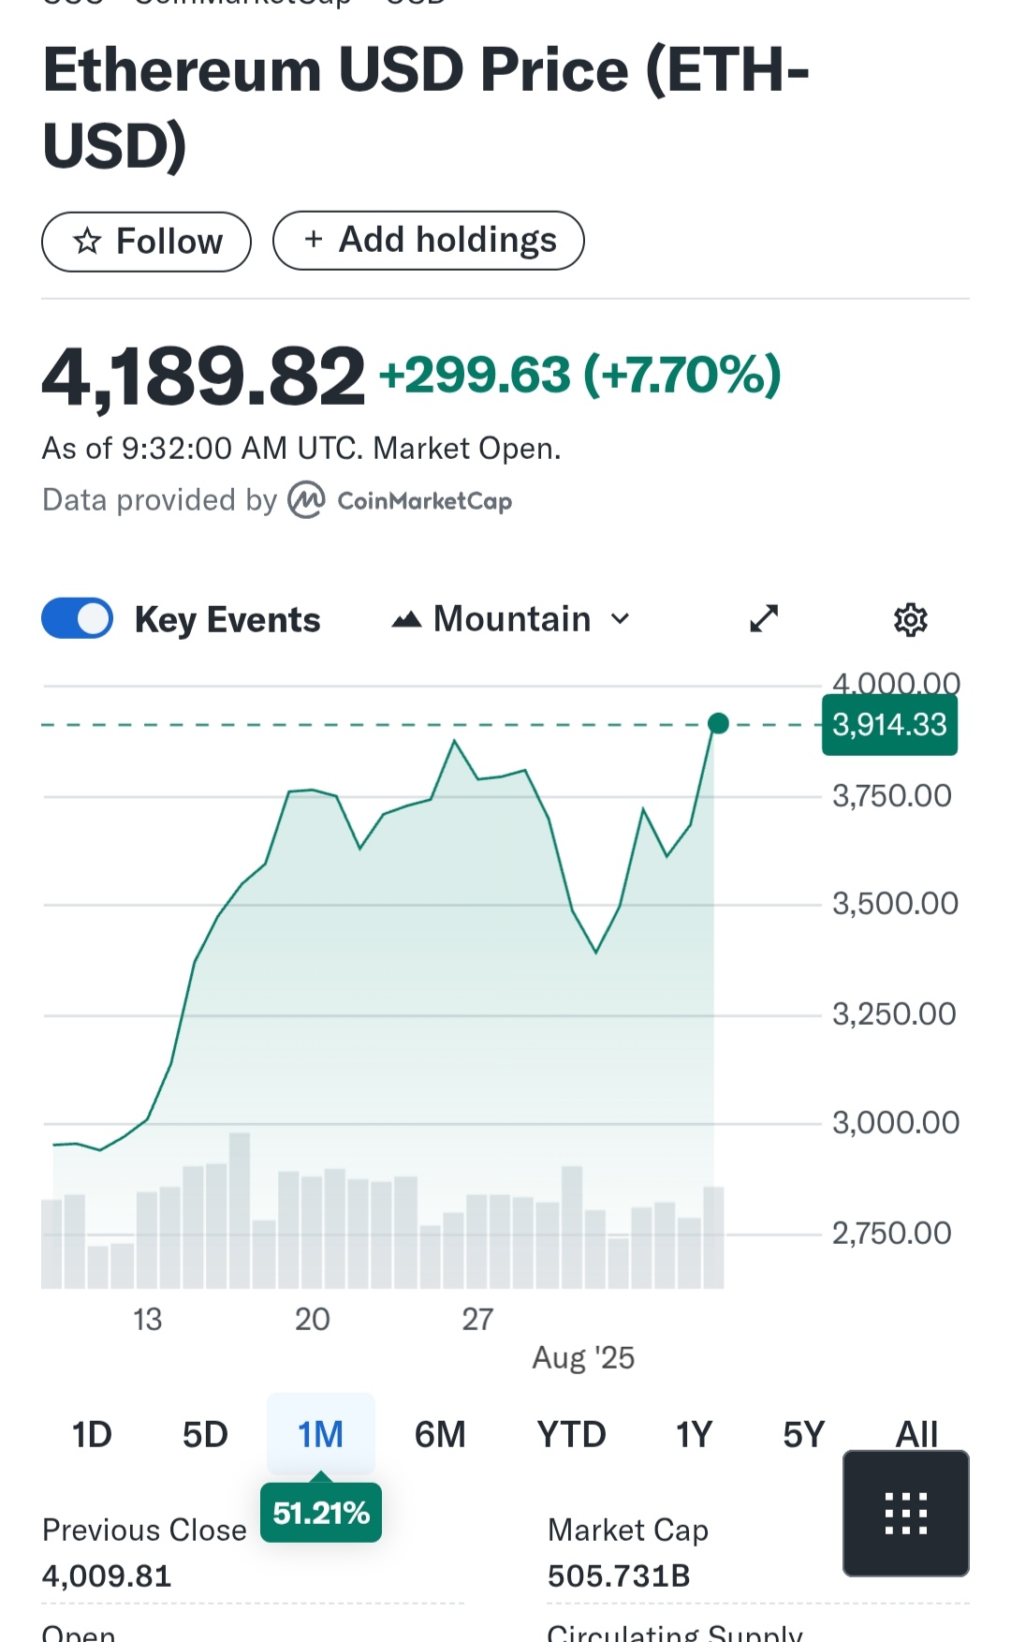The width and height of the screenshot is (1011, 1642).
Task: Click the Add holdings button
Action: pos(429,241)
